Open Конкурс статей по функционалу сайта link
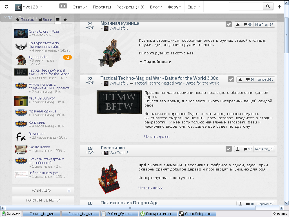 45,45
